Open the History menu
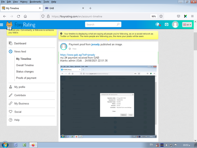This screenshot has width=197, height=148. [x=24, y=2]
